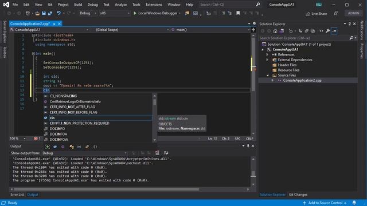
Task: Close the Output panel
Action: (253, 146)
